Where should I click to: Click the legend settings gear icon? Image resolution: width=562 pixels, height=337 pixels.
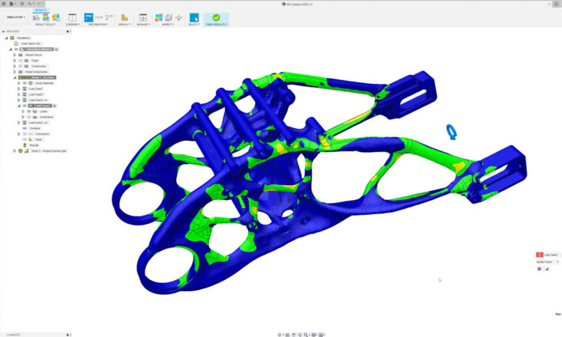539,269
